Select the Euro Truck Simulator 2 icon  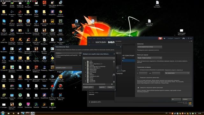[4, 32]
